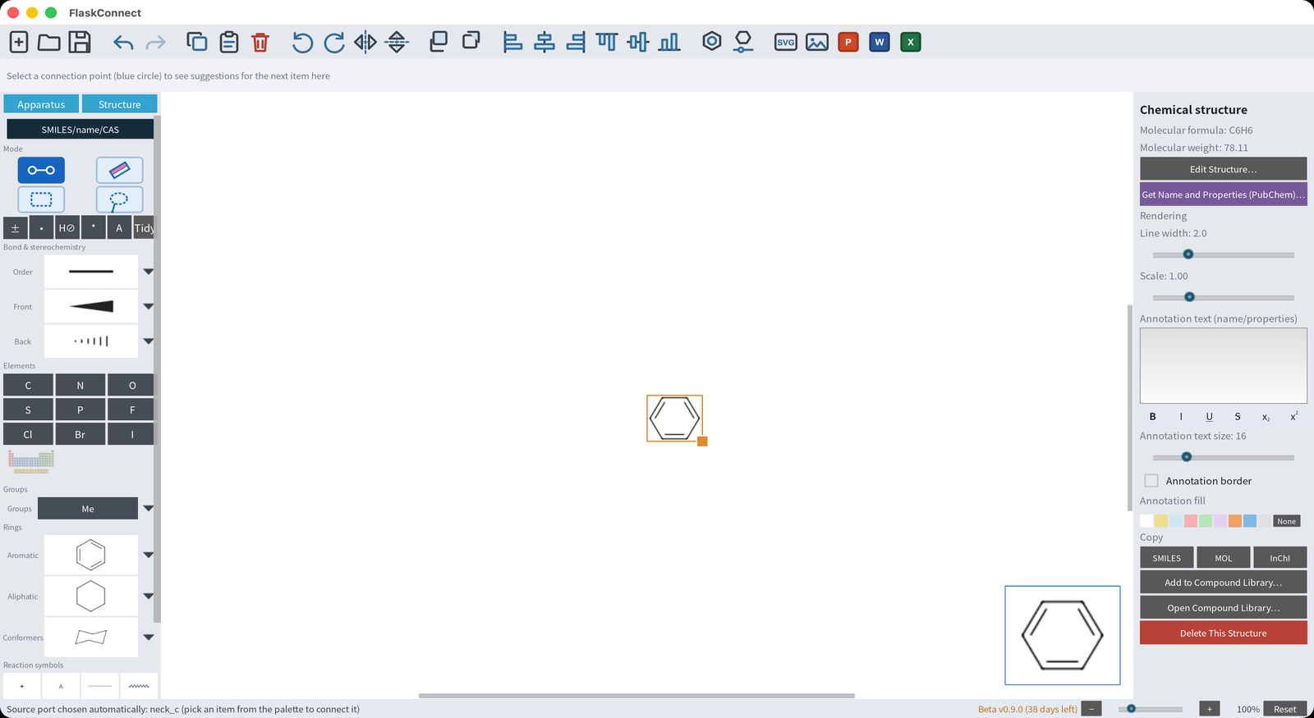Viewport: 1314px width, 718px height.
Task: Choose the N element button
Action: tap(80, 386)
